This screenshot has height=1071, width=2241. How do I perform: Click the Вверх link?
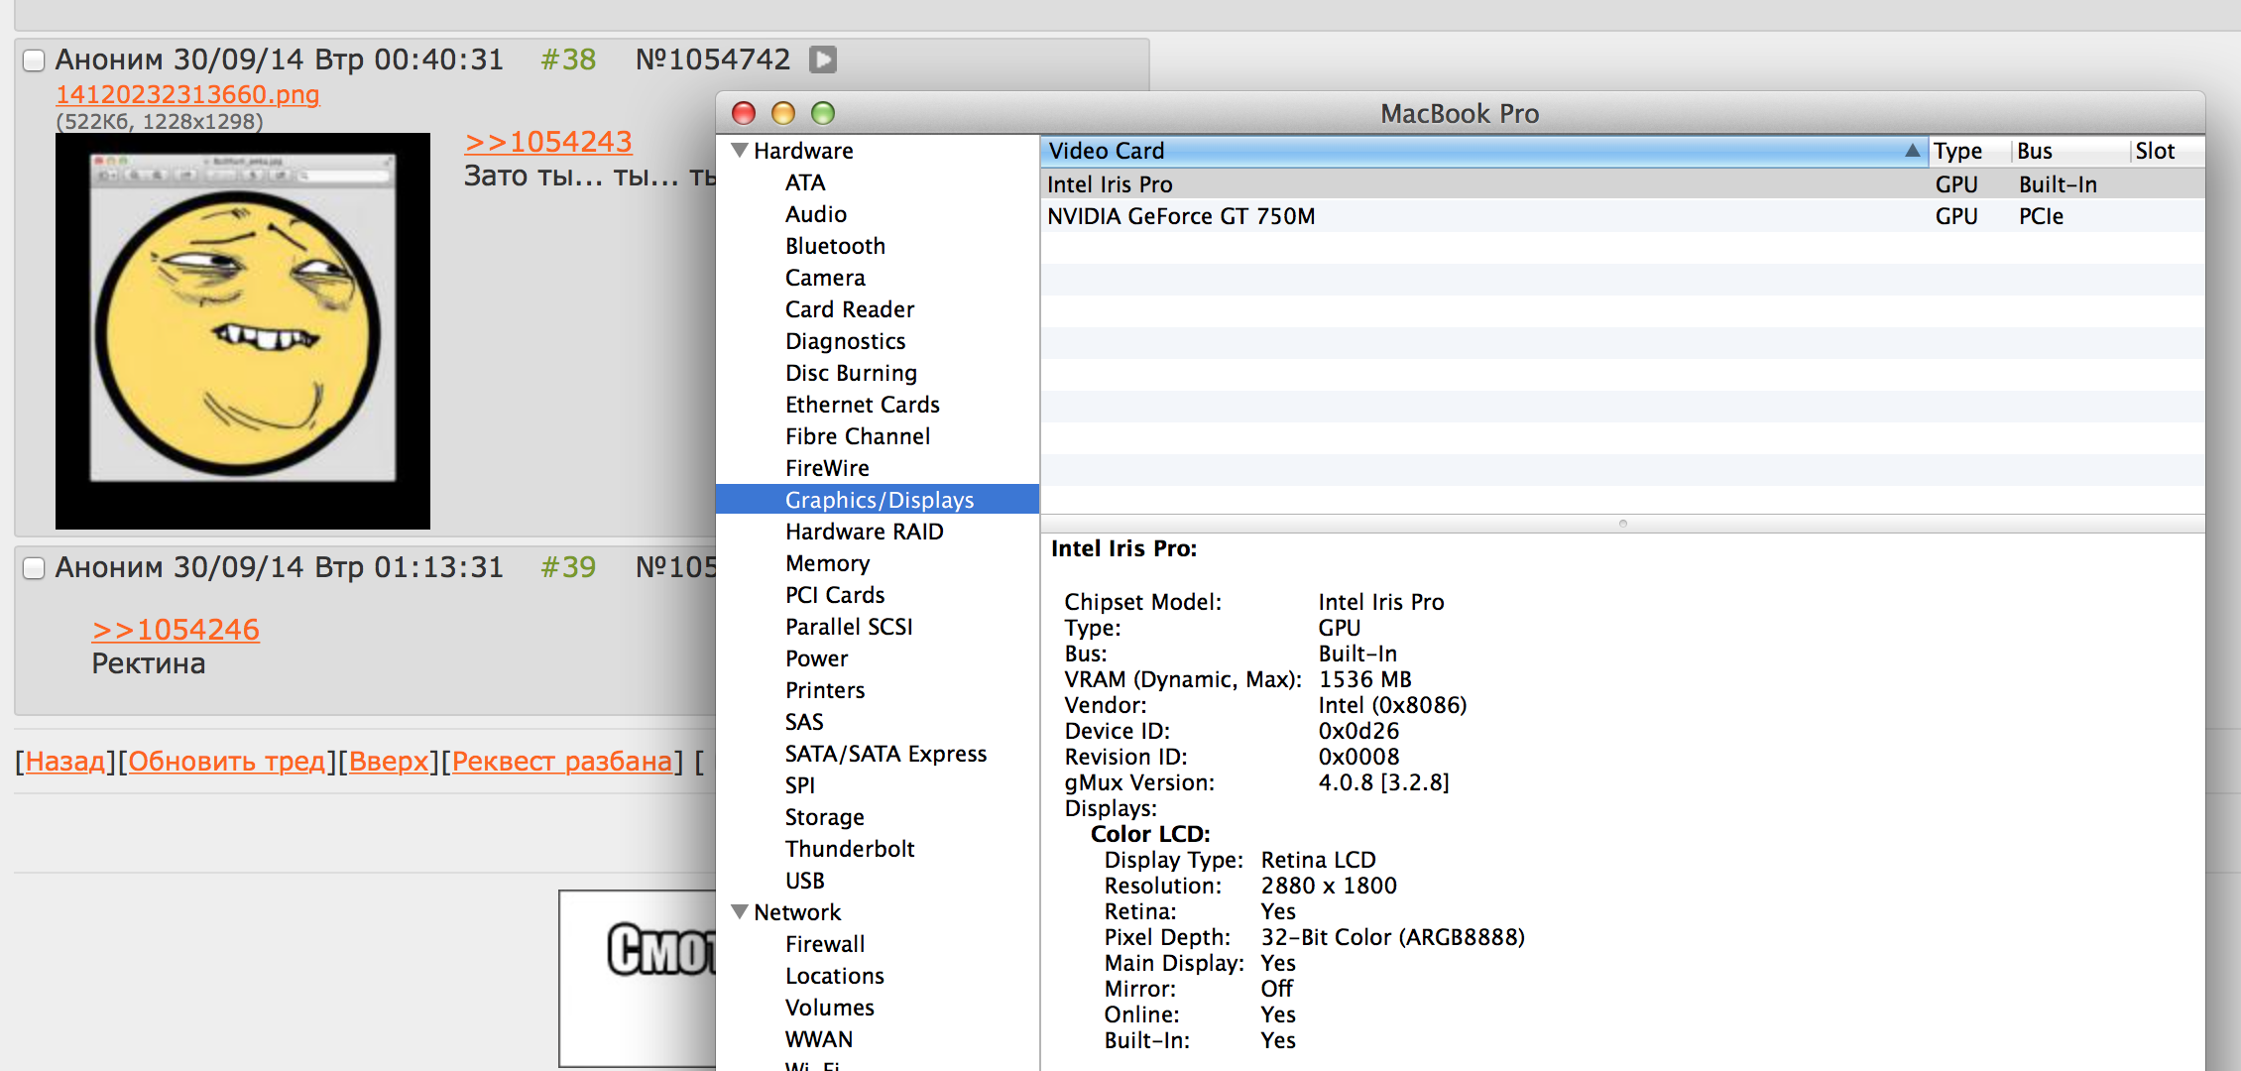pos(389,762)
